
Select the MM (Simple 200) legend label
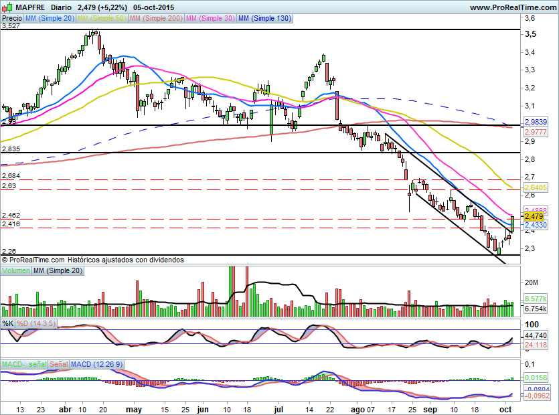[156, 18]
